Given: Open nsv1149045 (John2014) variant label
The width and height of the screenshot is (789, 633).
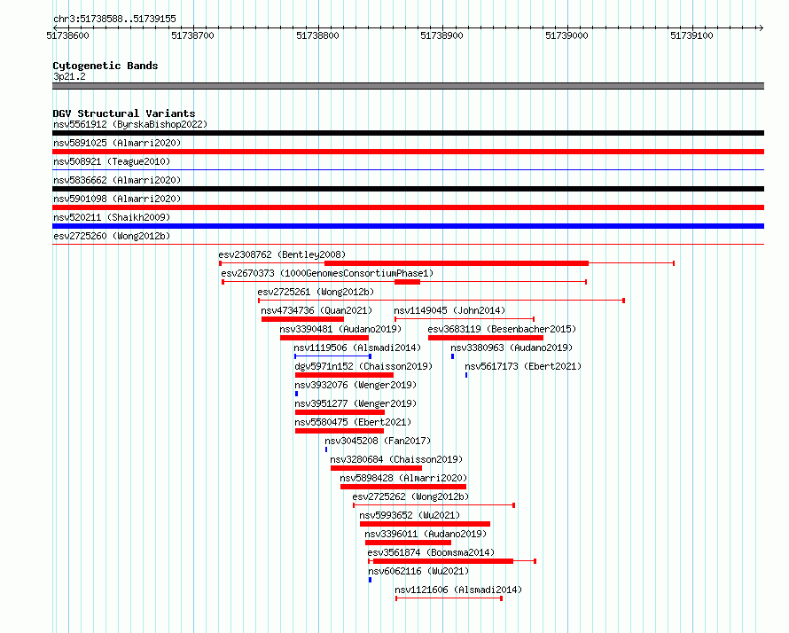Looking at the screenshot, I should [449, 310].
